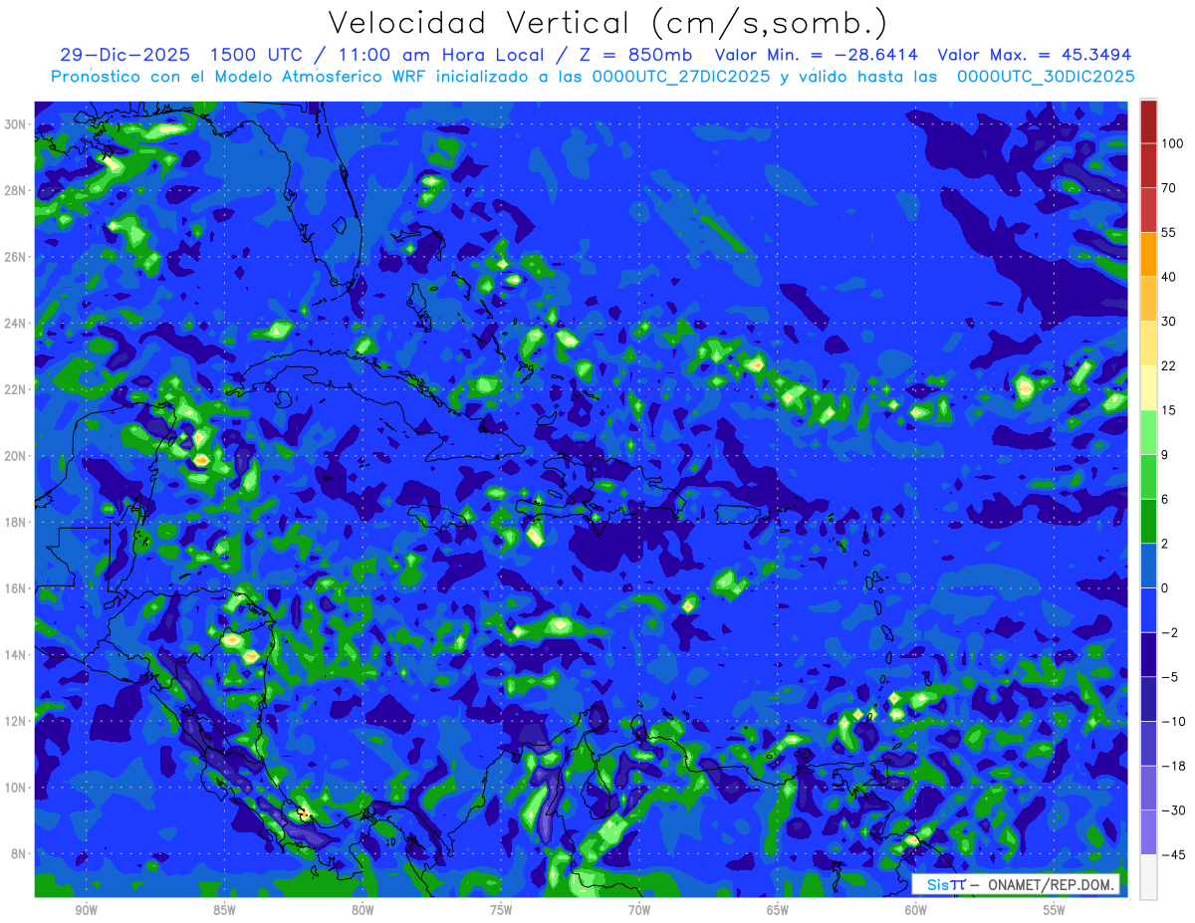Click the colorbar value label 9
Image resolution: width=1195 pixels, height=923 pixels.
tap(1165, 454)
